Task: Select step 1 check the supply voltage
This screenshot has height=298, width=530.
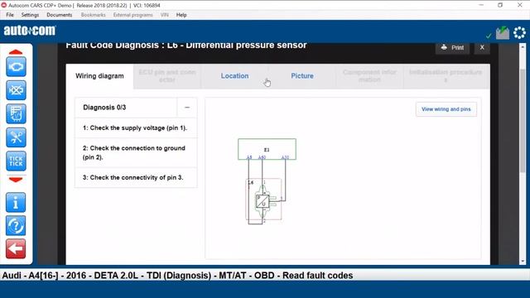Action: (136, 128)
